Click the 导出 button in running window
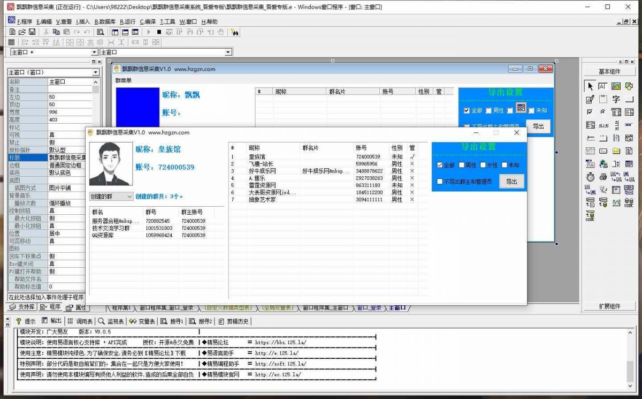Screen dimensions: 642x399 tap(511, 182)
